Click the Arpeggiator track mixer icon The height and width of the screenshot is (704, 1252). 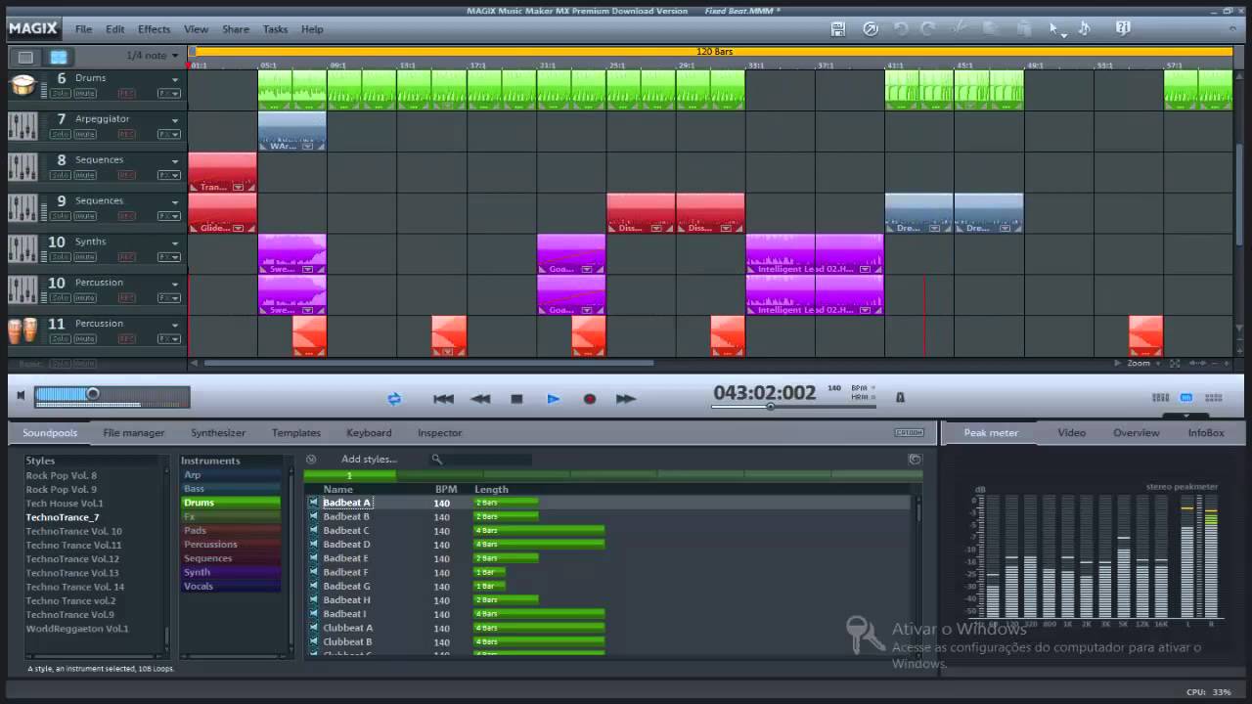[x=23, y=126]
